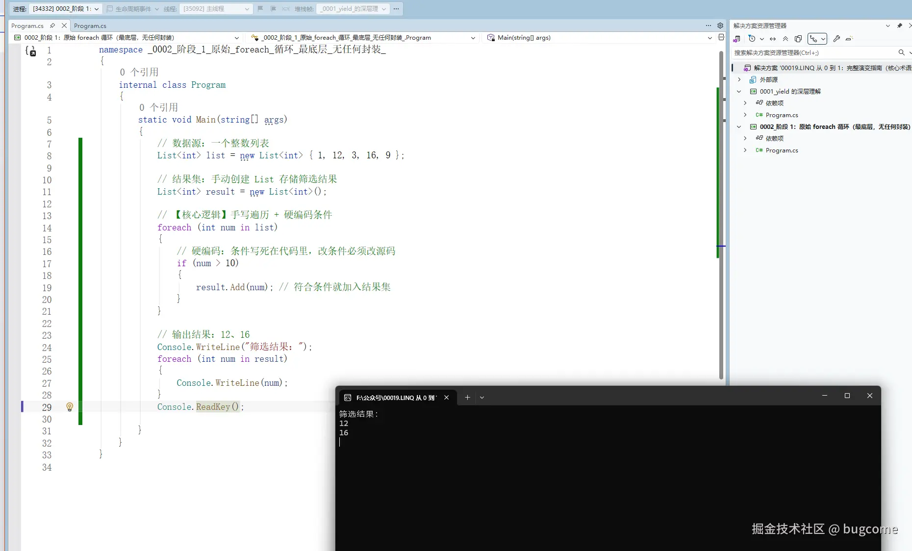
Task: Open the pending changes filter dropdown arrow
Action: pos(761,39)
